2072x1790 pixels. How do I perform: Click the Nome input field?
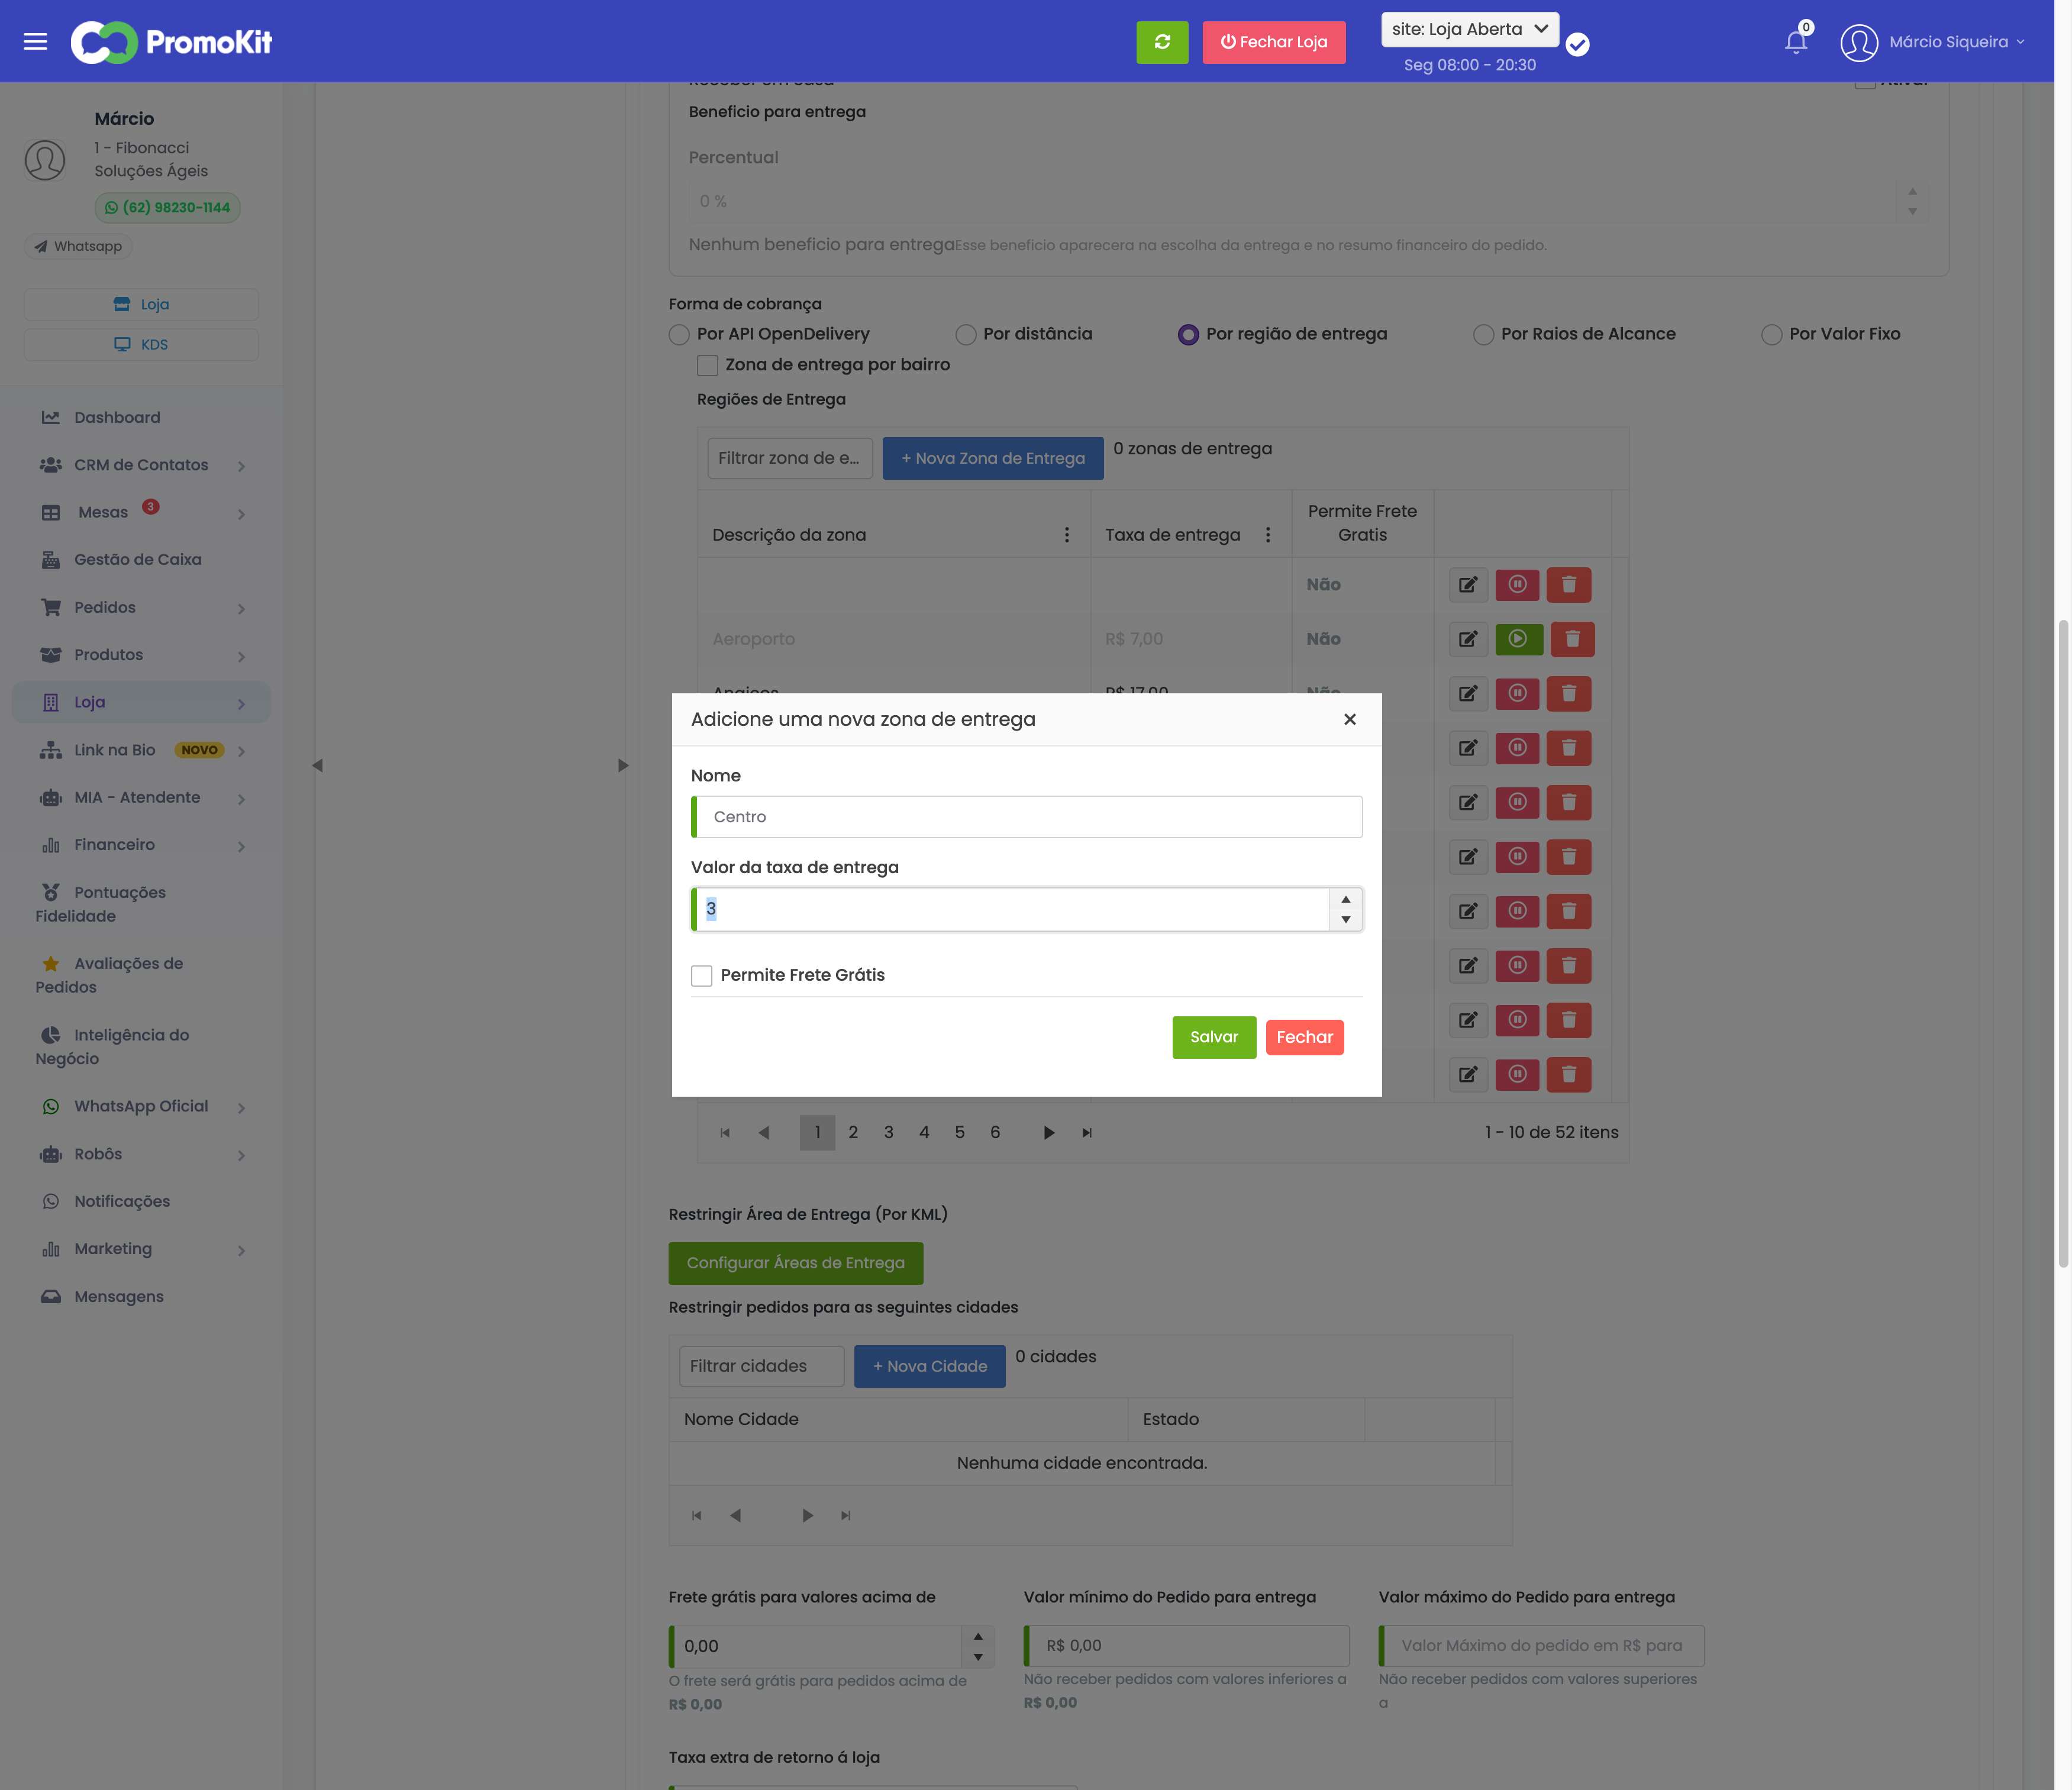click(1026, 817)
